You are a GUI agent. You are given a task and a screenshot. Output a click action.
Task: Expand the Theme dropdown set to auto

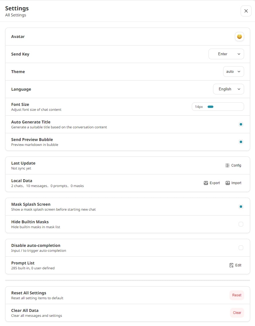click(233, 72)
